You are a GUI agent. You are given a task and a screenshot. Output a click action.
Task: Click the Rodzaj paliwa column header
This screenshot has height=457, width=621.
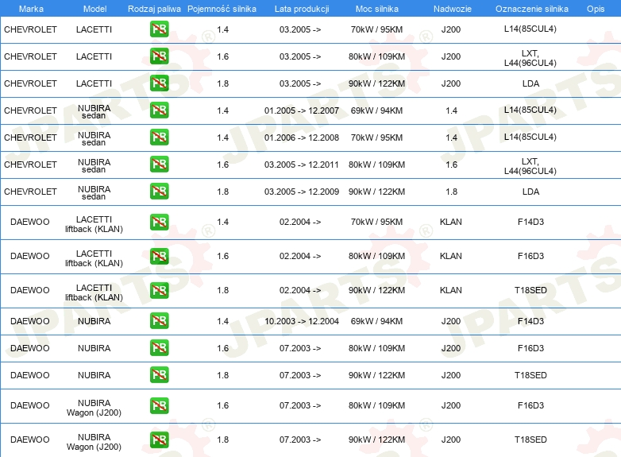point(154,9)
